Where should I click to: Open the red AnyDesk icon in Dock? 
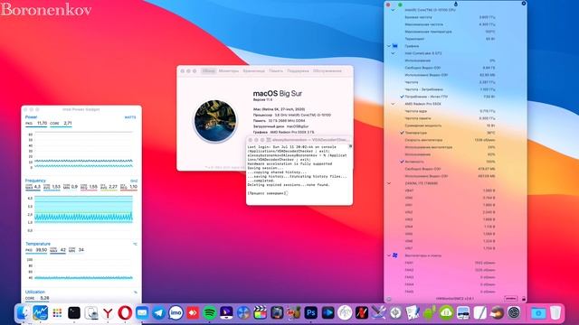pyautogui.click(x=193, y=313)
